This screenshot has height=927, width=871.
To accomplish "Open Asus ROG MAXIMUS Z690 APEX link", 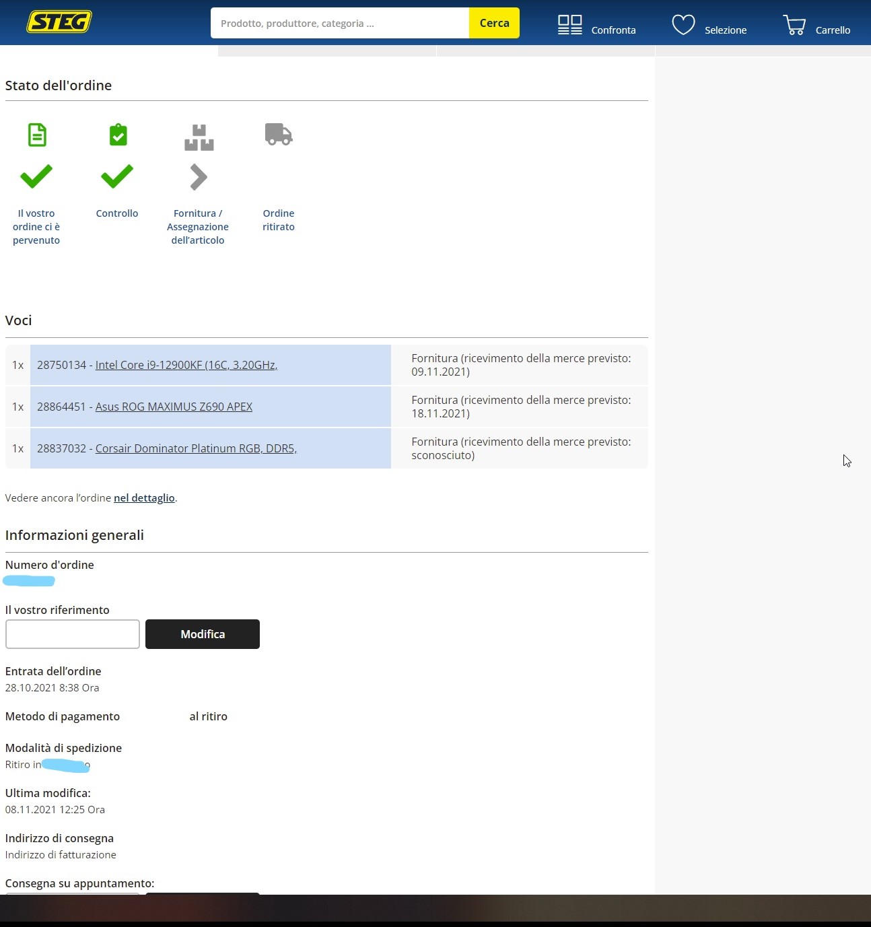I will [x=174, y=407].
